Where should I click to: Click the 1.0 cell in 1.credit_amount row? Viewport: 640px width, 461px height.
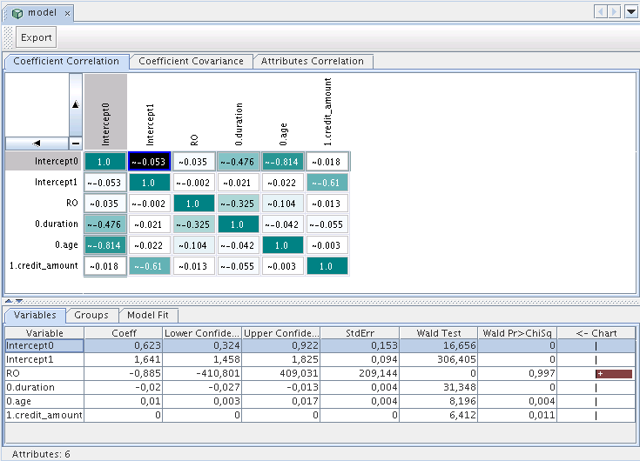tap(327, 266)
